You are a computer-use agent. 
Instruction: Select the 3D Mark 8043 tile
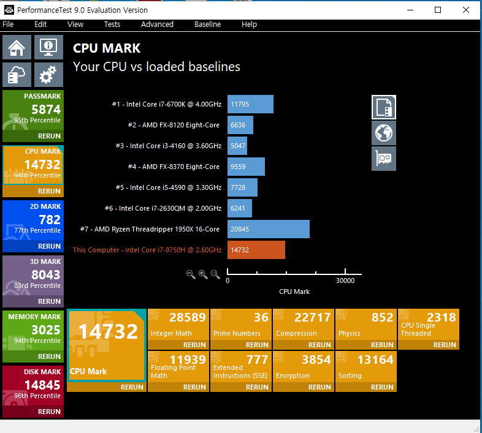pyautogui.click(x=33, y=276)
